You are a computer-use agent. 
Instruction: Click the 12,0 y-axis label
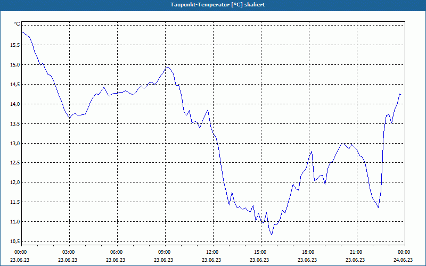(15, 182)
